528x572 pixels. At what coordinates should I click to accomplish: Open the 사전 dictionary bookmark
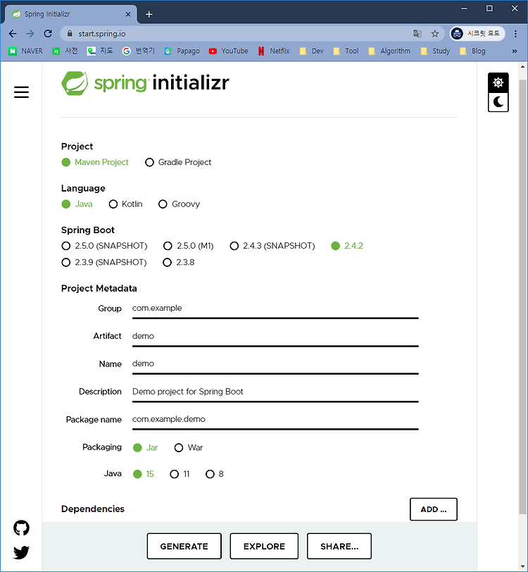[65, 51]
